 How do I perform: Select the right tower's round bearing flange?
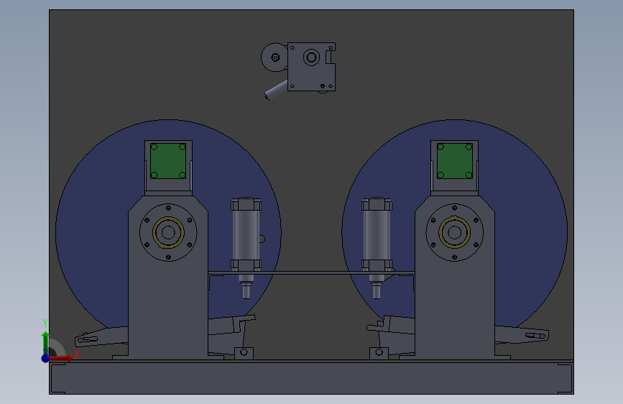(x=455, y=233)
